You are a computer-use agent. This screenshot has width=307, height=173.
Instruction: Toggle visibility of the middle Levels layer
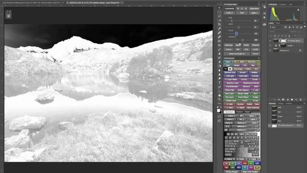271,46
